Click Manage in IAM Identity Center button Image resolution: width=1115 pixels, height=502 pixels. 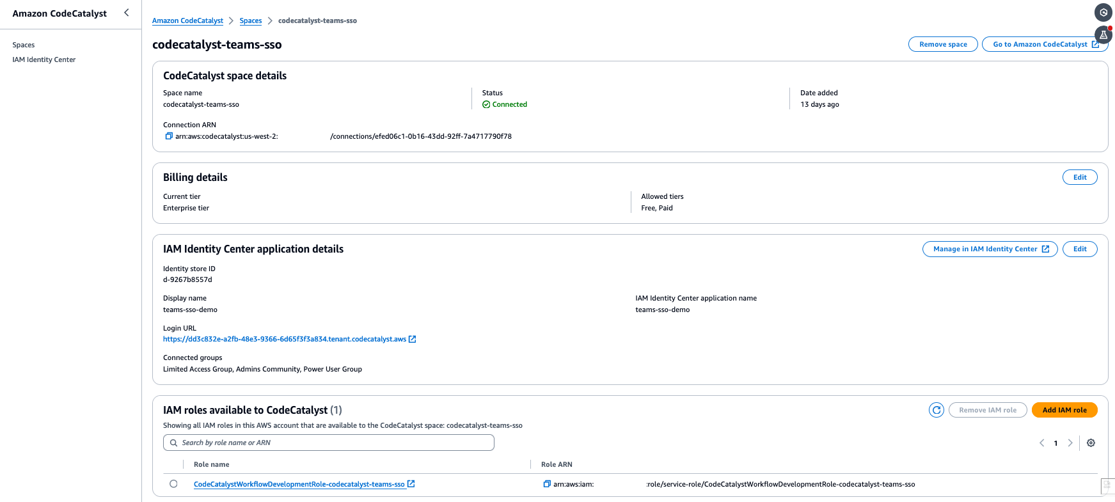(990, 249)
